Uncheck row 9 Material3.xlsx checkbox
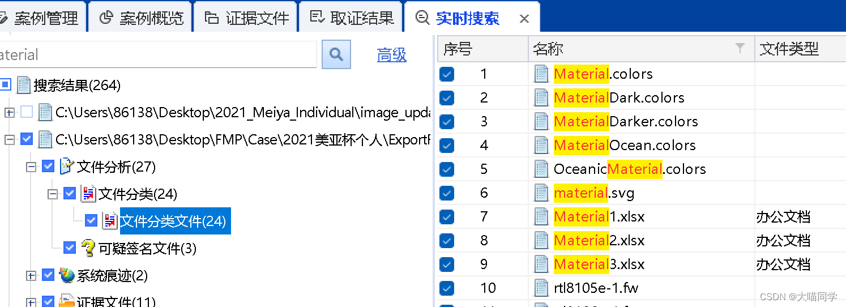The image size is (846, 307). 447,264
